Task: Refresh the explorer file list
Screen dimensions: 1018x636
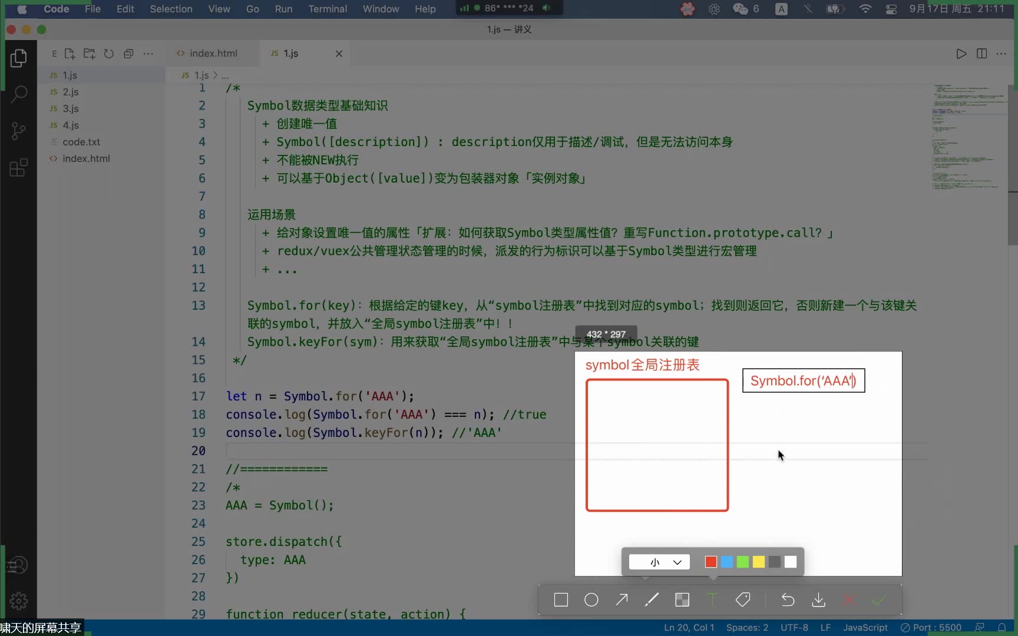Action: 109,54
